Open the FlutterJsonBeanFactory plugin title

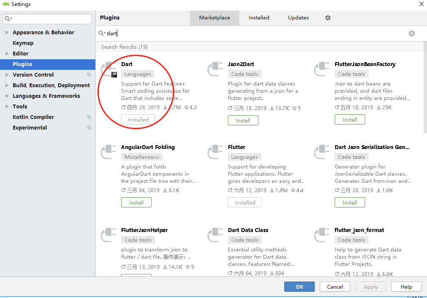click(x=365, y=64)
